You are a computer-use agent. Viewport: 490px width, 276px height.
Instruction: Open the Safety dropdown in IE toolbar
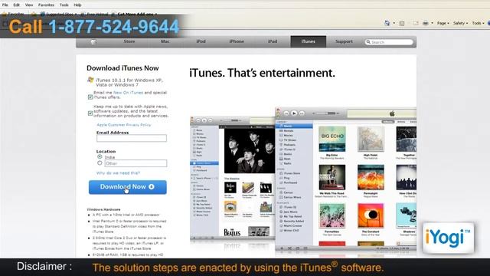460,23
